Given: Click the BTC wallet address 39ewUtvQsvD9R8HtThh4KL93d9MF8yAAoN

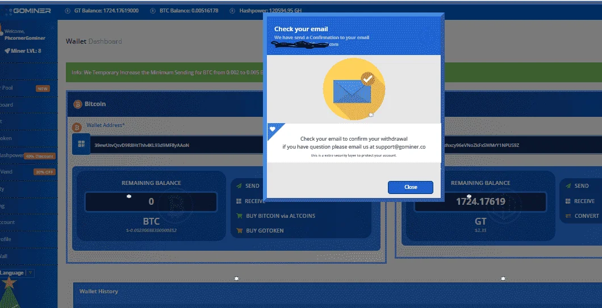Looking at the screenshot, I should [x=141, y=145].
